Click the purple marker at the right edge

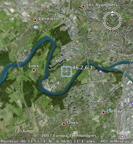coord(132,103)
